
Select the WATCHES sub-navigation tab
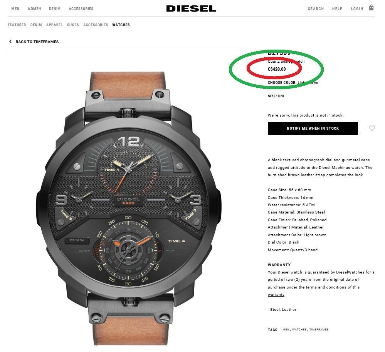(x=121, y=25)
